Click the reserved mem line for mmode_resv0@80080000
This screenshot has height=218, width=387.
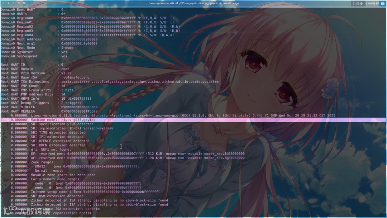(123, 158)
